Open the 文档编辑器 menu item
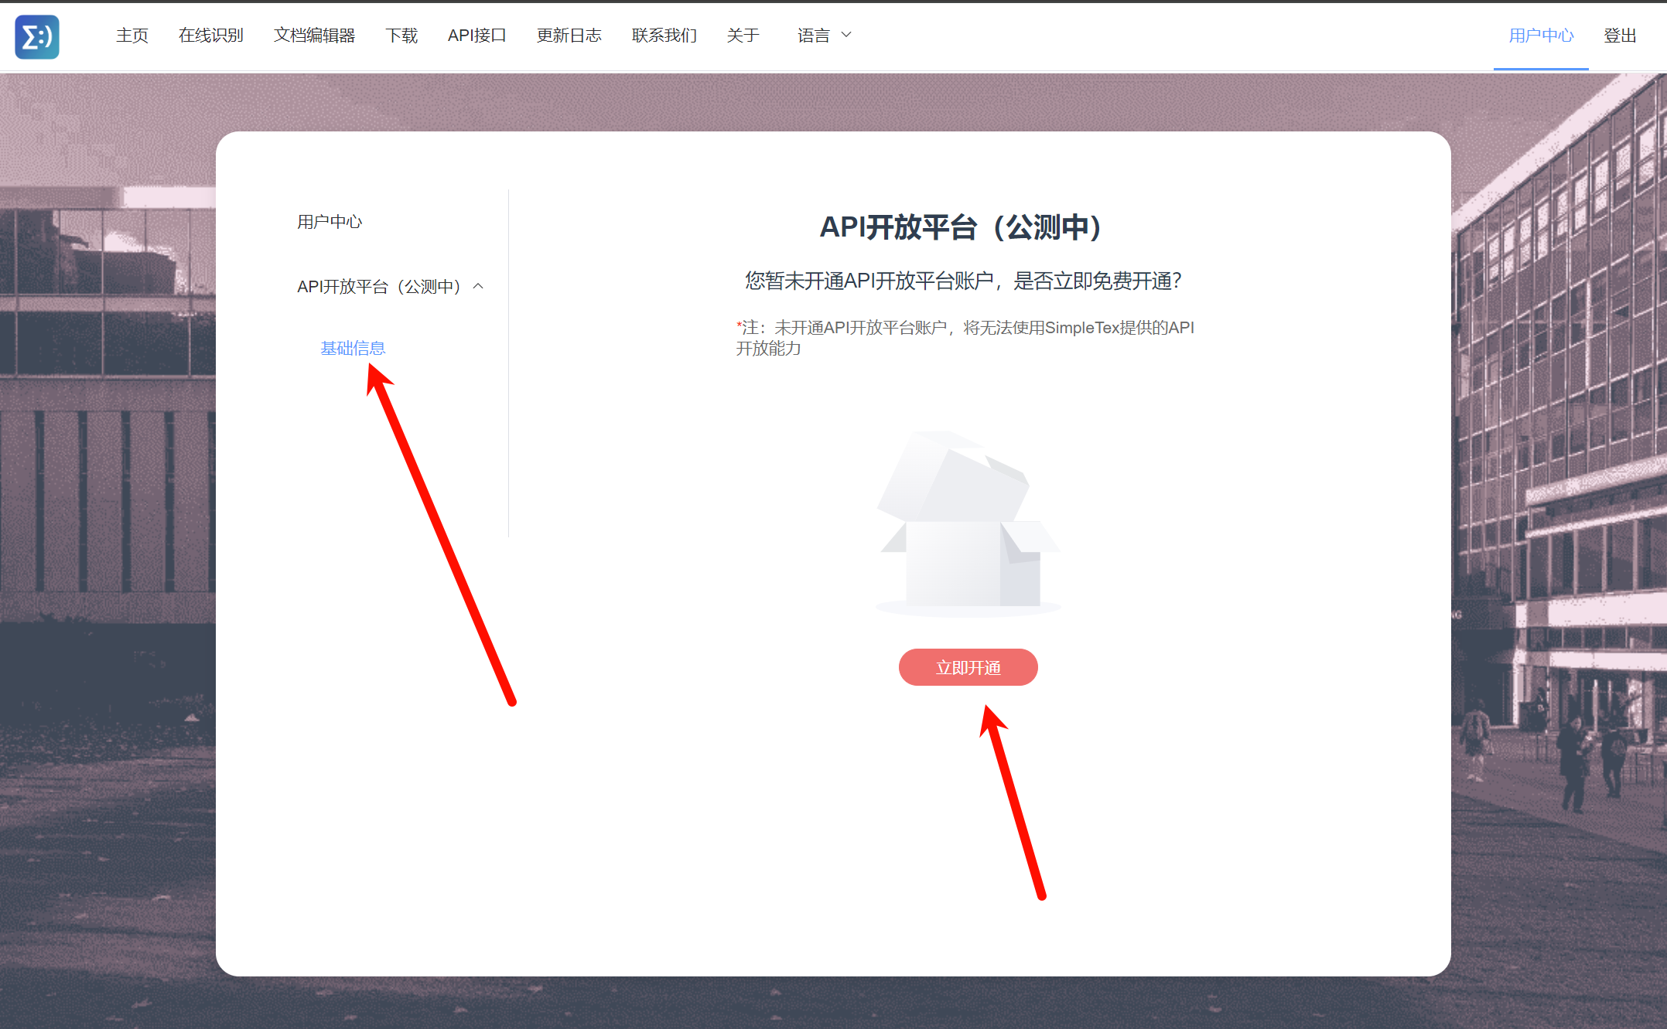This screenshot has width=1667, height=1029. pos(314,36)
